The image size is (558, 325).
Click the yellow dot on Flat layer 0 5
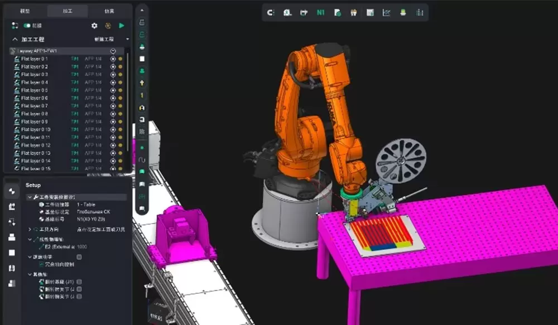coord(120,90)
